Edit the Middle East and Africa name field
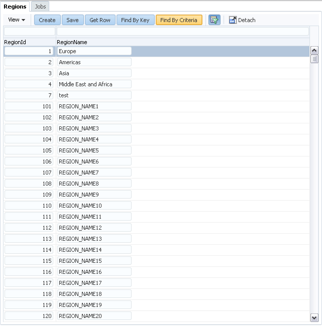This screenshot has height=327, width=322. coord(94,84)
